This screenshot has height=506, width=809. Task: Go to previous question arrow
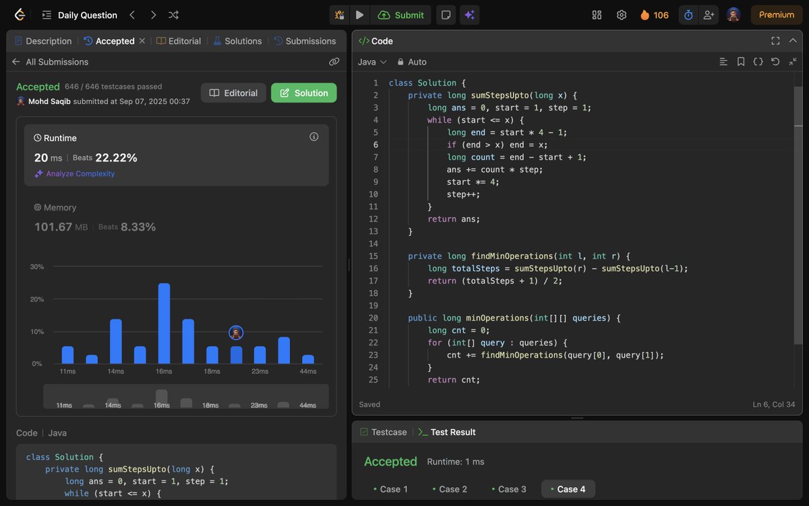[x=132, y=15]
